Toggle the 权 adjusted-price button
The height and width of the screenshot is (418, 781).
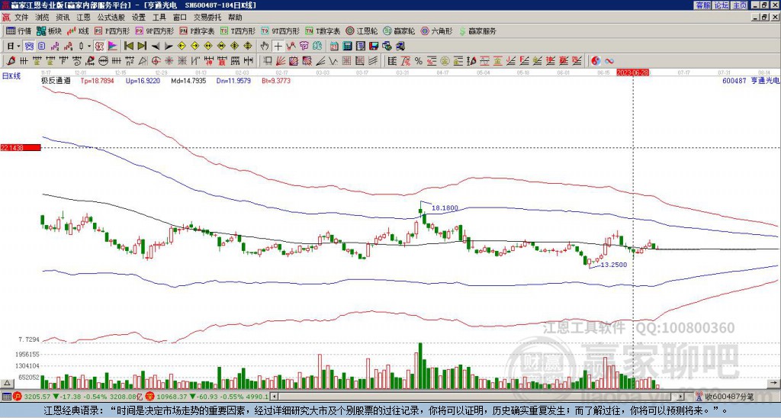coord(99,47)
